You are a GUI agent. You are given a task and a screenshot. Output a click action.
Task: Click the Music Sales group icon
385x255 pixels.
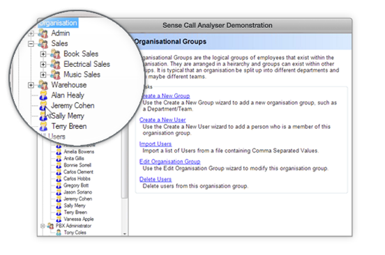coord(56,75)
